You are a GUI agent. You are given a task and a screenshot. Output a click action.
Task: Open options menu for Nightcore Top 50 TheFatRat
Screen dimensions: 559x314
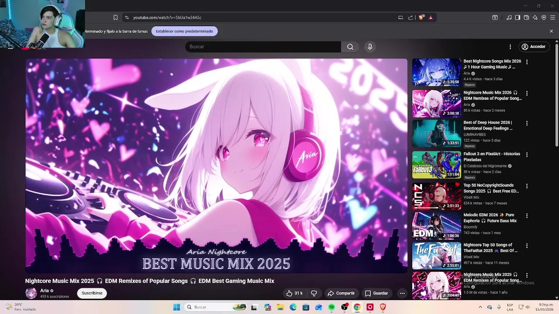click(x=527, y=246)
